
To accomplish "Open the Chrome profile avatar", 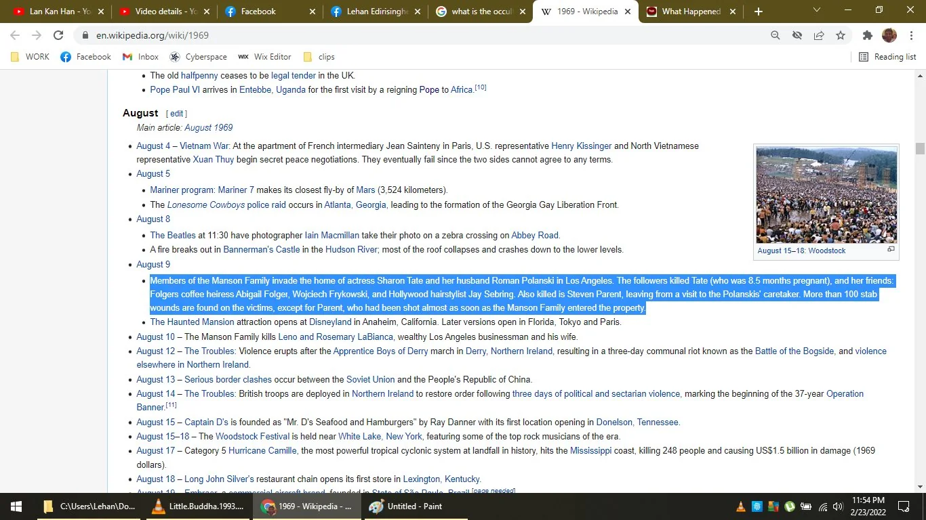I will click(889, 35).
